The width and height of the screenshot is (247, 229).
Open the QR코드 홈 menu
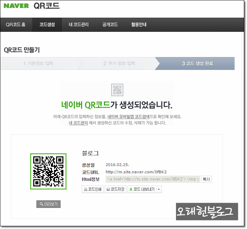pos(16,25)
